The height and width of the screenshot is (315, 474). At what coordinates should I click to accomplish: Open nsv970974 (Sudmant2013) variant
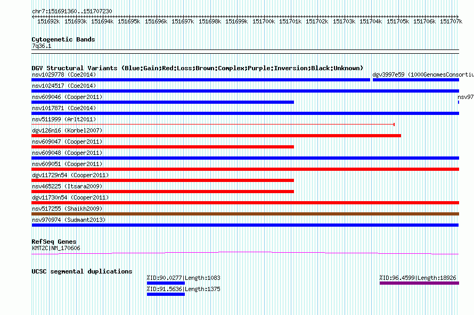pos(69,220)
